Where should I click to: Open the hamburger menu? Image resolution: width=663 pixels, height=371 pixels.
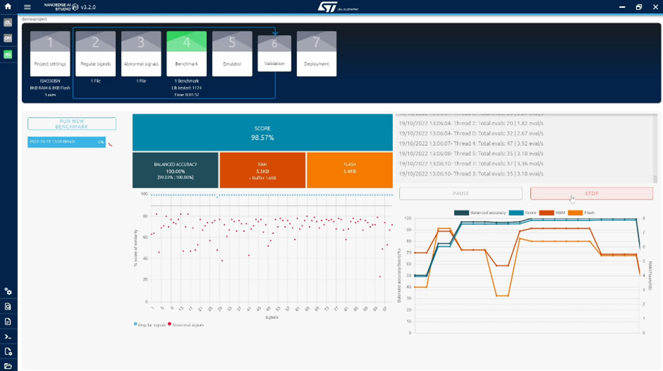(27, 7)
